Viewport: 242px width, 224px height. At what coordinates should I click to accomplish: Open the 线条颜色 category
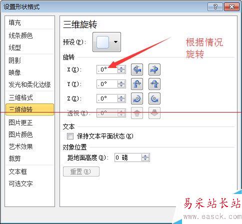30,35
